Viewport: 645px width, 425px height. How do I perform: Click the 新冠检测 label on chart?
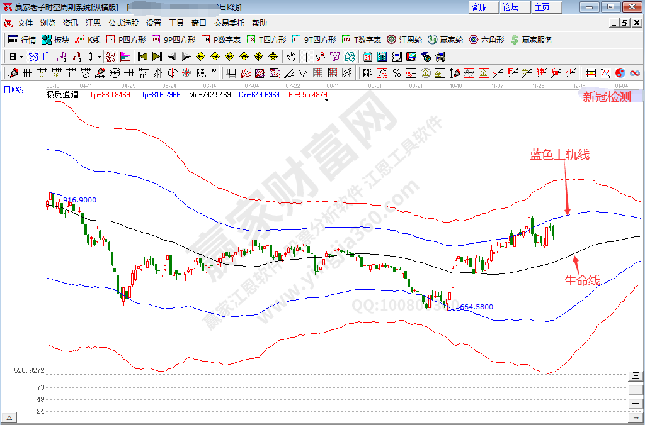606,97
